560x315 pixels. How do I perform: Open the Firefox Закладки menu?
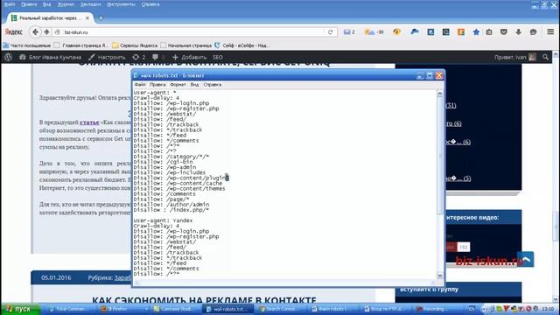tap(91, 4)
